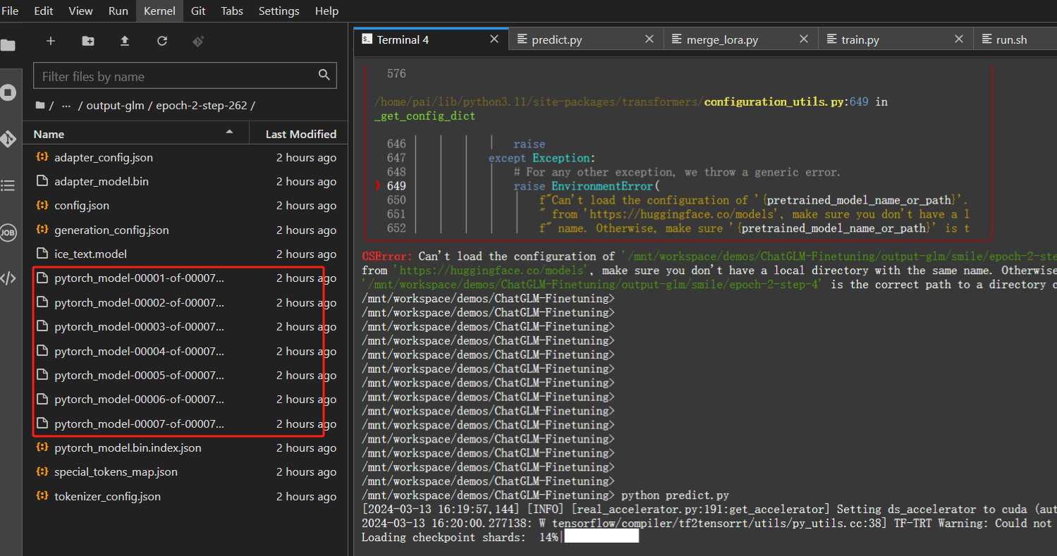This screenshot has width=1057, height=556.
Task: Select the adapter_model.bin file name
Action: [102, 181]
